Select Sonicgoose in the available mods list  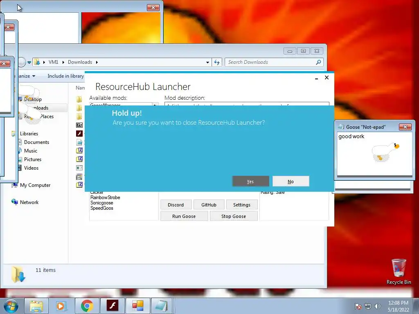tap(102, 203)
